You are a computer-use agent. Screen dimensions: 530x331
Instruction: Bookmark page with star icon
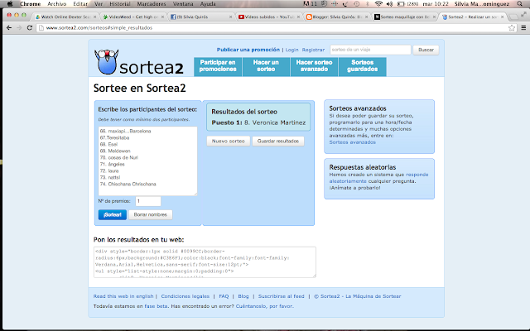pyautogui.click(x=512, y=27)
